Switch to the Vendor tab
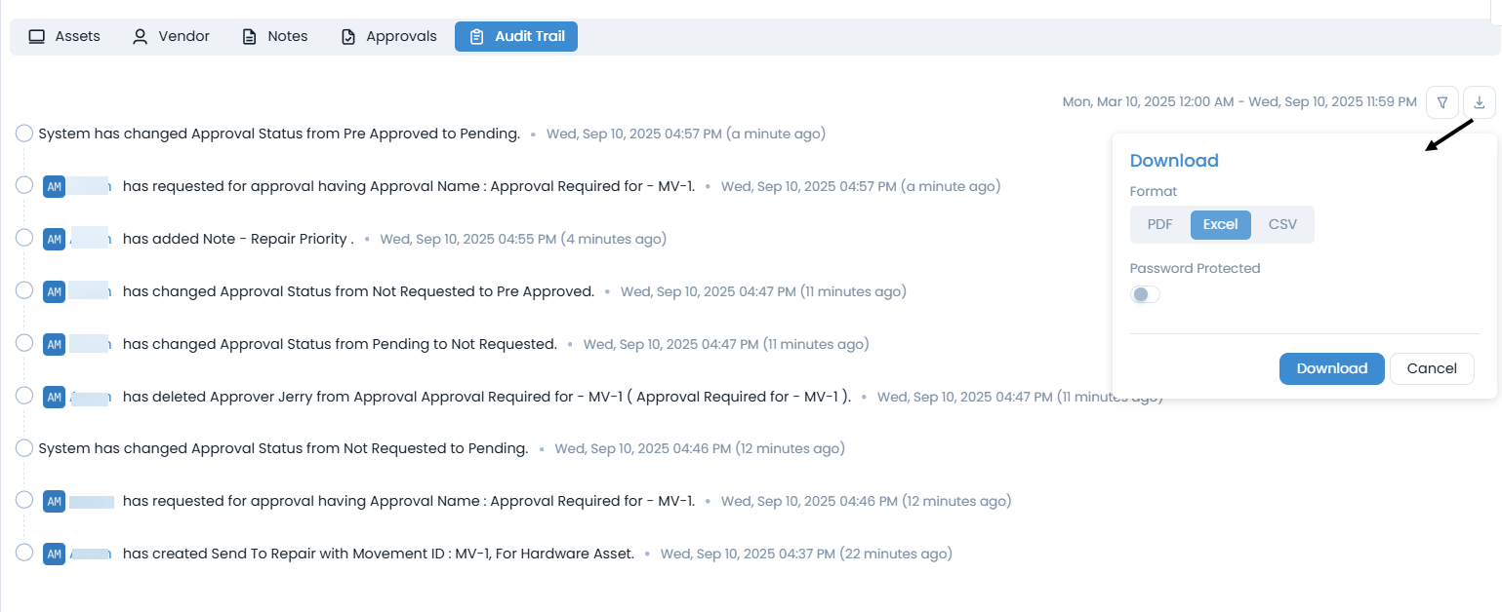Image resolution: width=1502 pixels, height=612 pixels. coord(172,35)
